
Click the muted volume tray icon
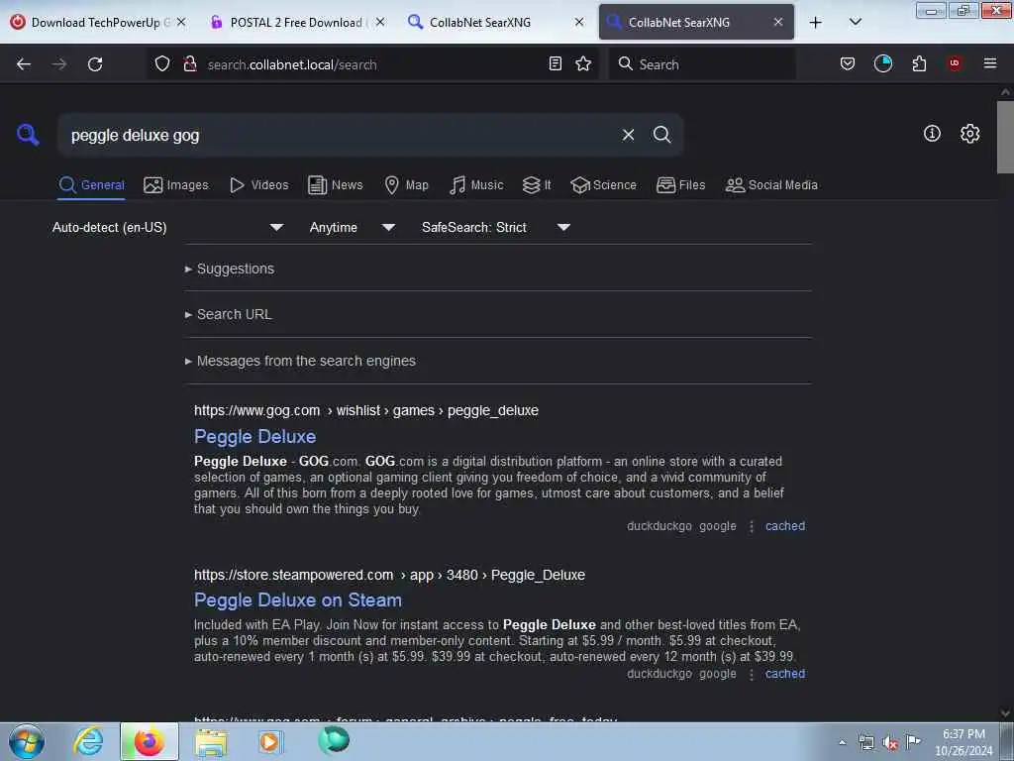[x=890, y=742]
